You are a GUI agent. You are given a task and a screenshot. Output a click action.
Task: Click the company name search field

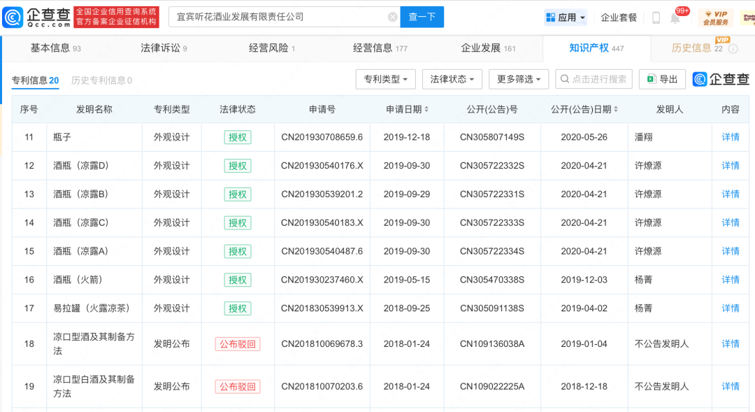point(284,17)
